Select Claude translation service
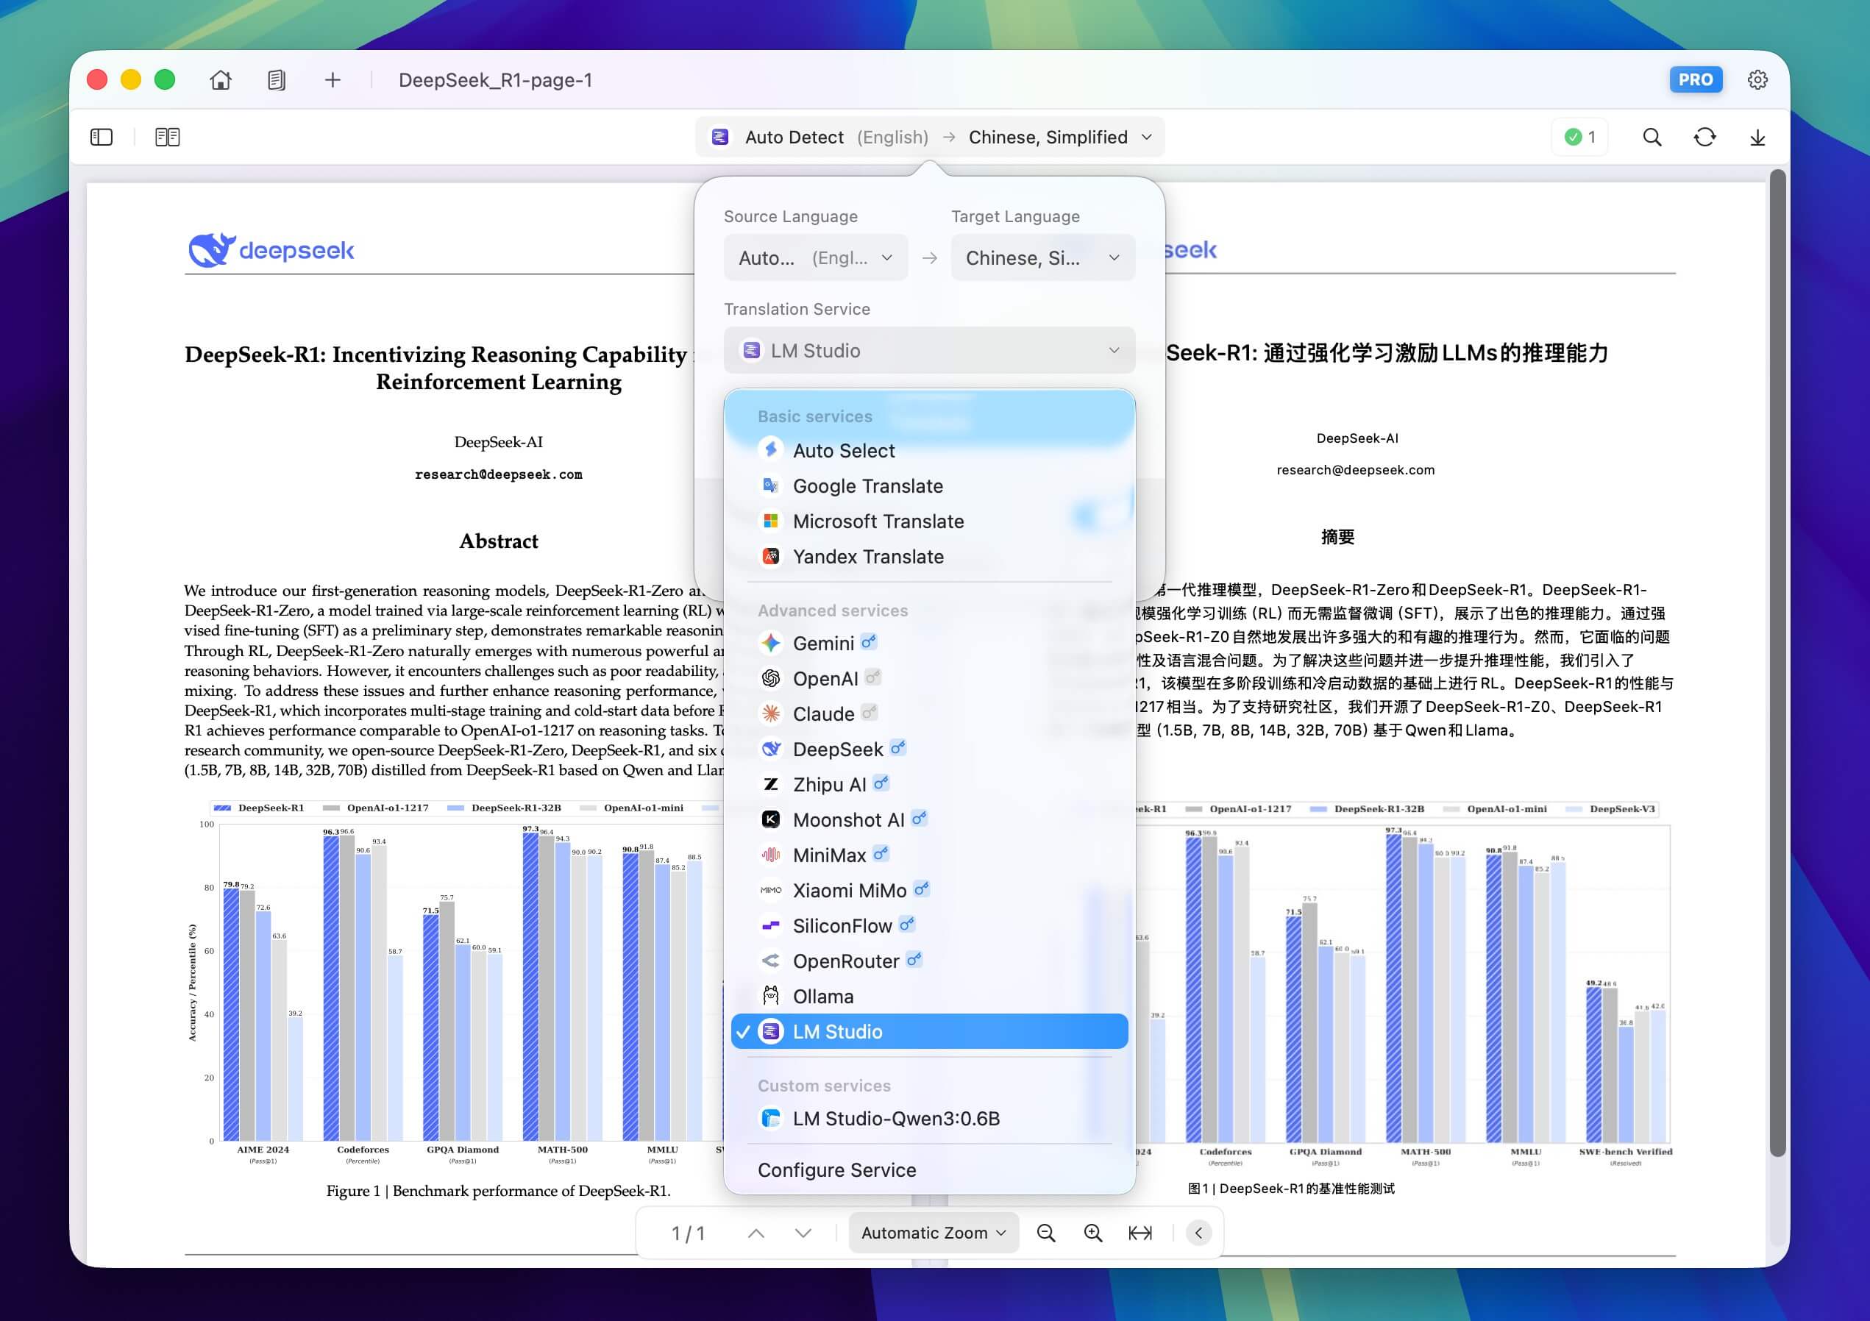 929,714
